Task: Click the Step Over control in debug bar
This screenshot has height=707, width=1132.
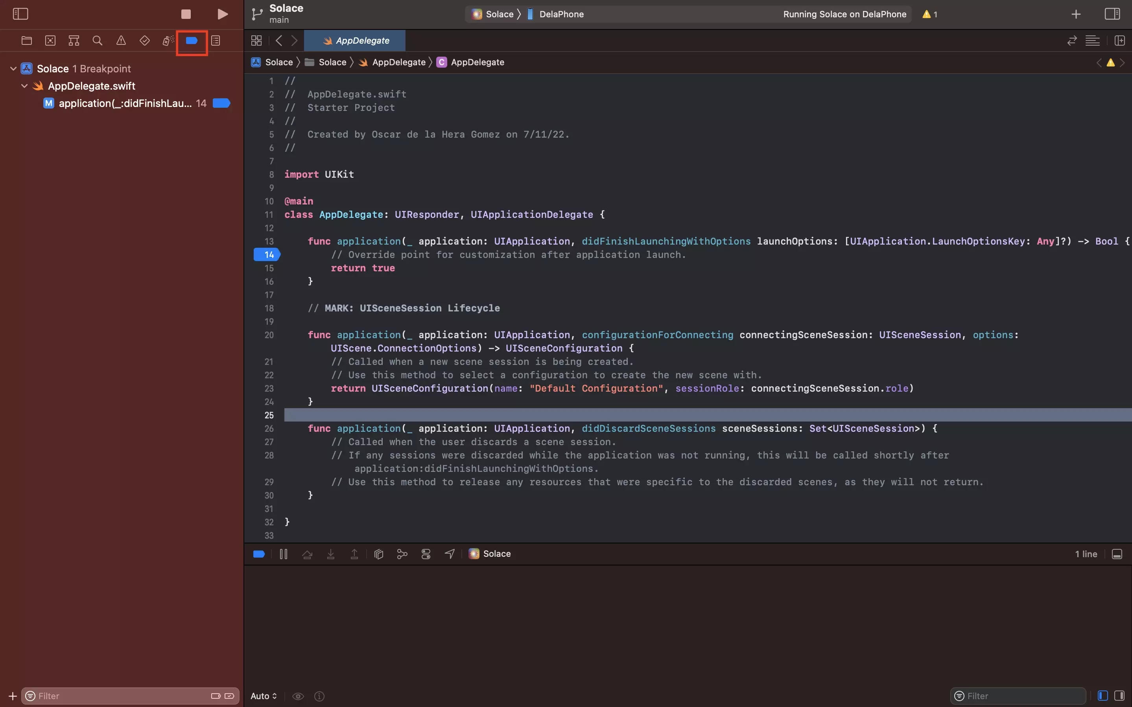Action: click(x=307, y=554)
